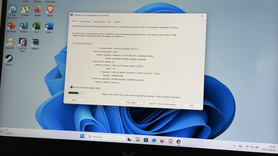The image size is (278, 156).
Task: Open Wi-Fi network tray icon
Action: click(x=247, y=147)
